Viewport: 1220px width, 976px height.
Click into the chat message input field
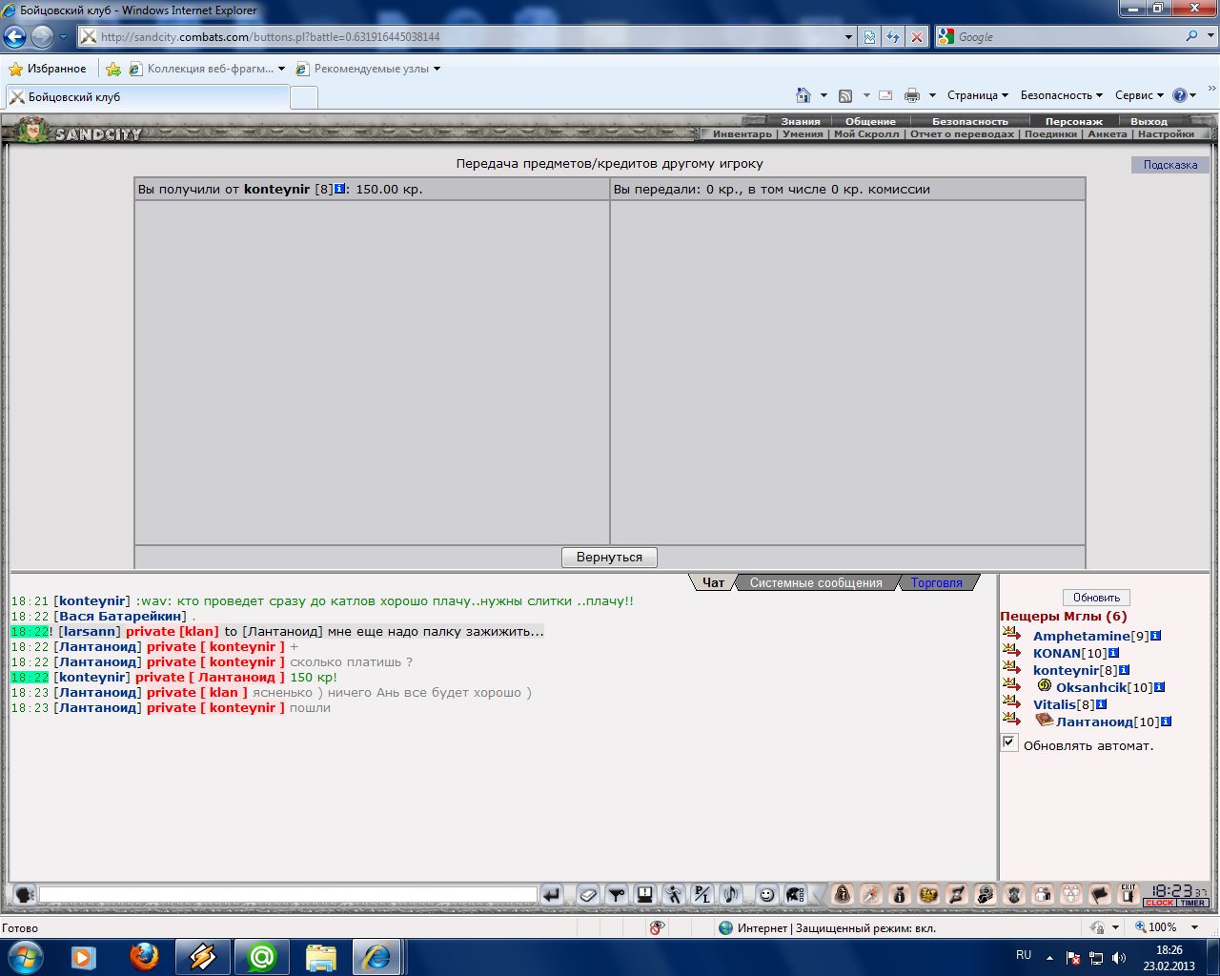click(288, 894)
